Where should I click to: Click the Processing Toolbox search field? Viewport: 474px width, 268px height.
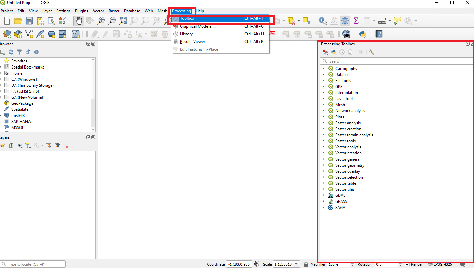click(397, 61)
